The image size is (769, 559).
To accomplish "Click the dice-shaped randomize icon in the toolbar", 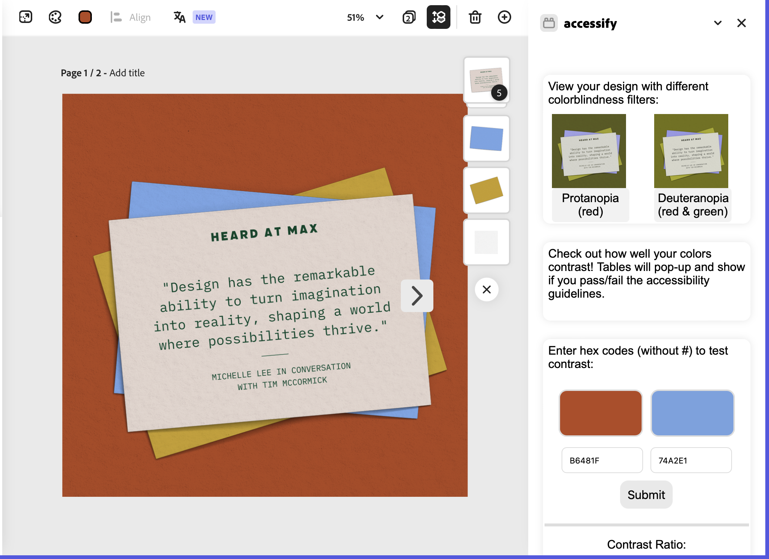I will pos(26,17).
